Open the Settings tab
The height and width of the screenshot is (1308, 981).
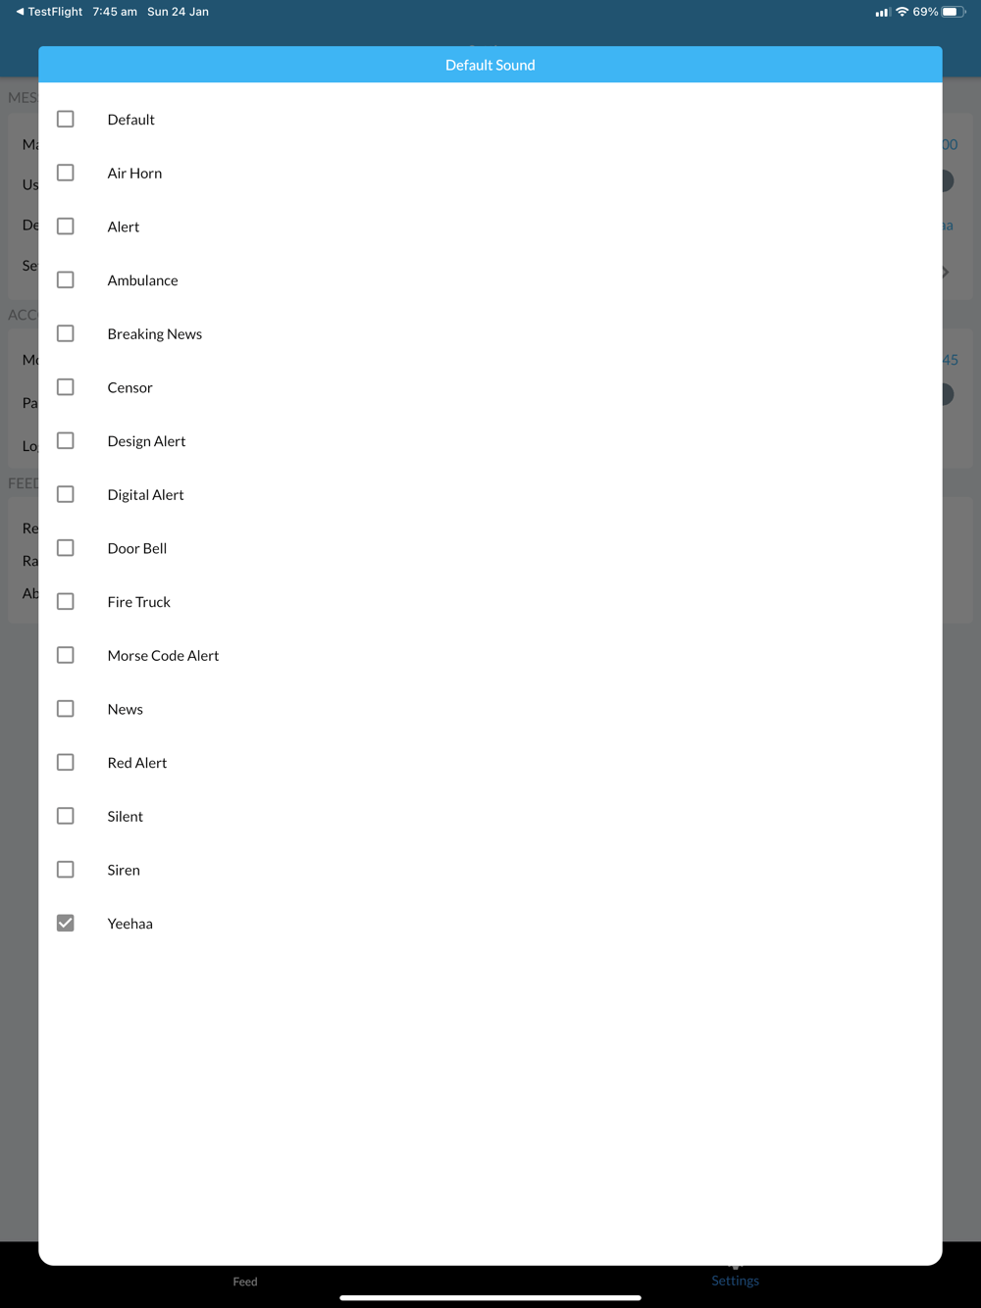pos(735,1280)
